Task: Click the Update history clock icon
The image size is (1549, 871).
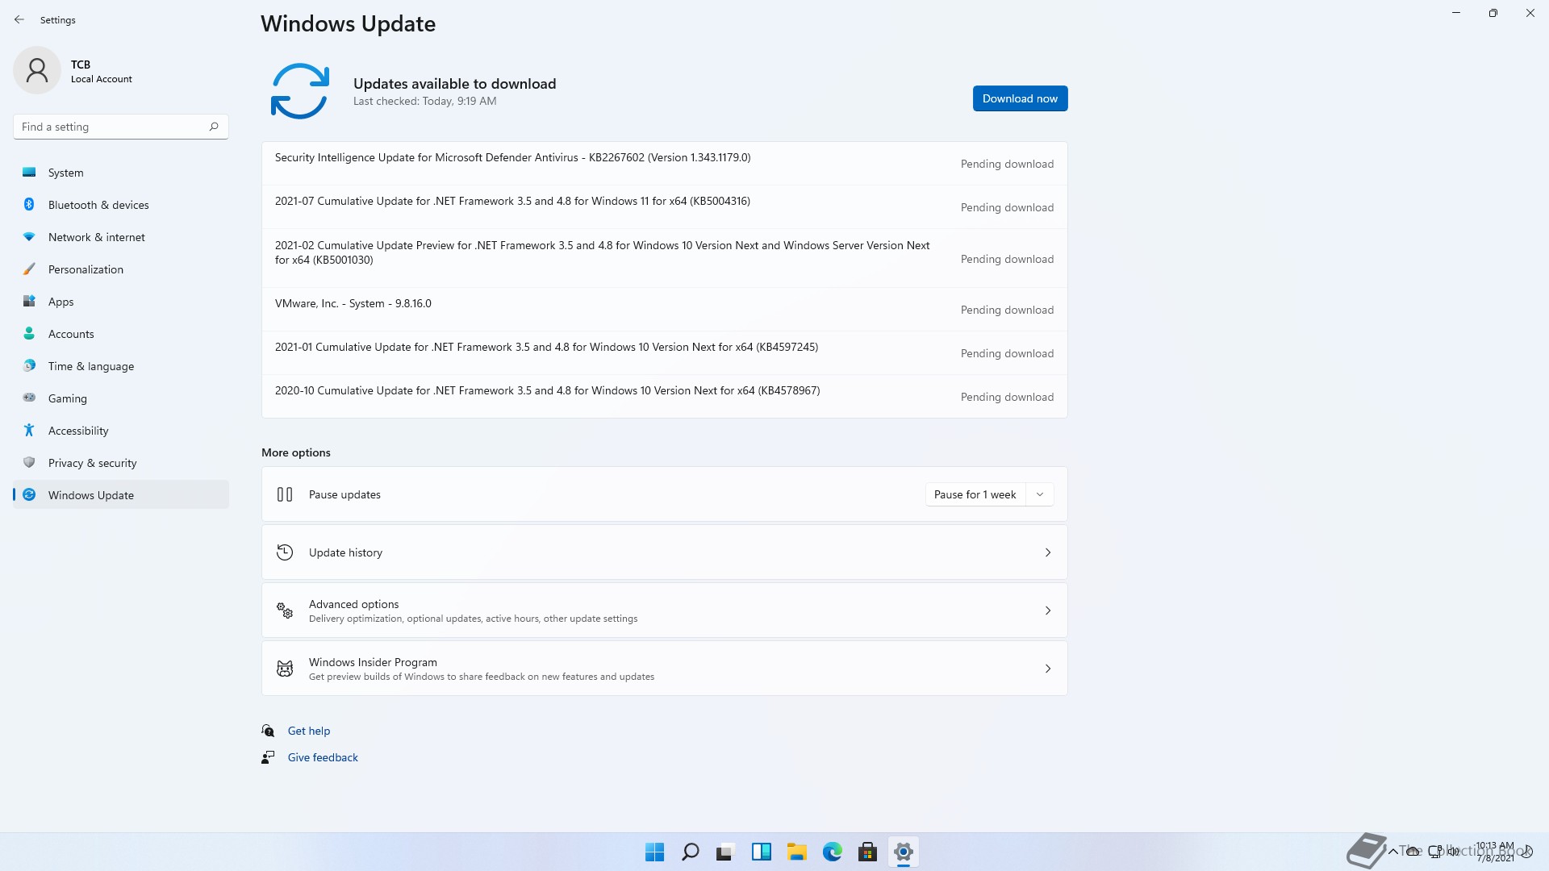Action: click(x=285, y=552)
